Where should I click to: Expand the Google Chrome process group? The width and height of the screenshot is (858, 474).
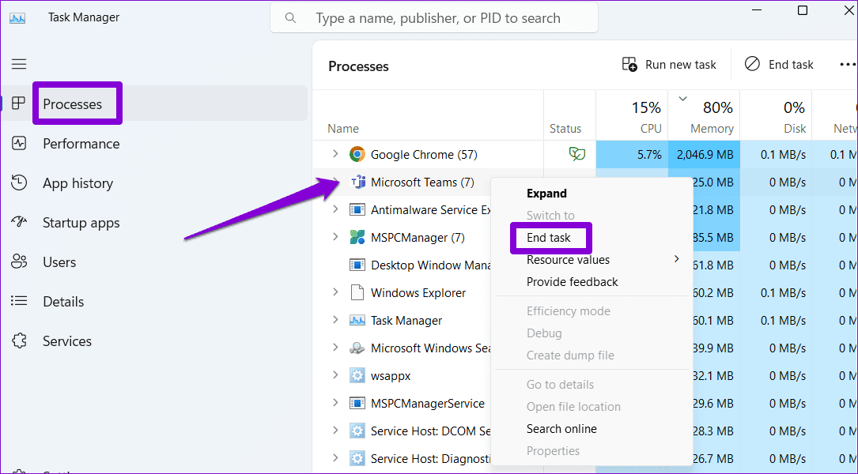click(335, 154)
